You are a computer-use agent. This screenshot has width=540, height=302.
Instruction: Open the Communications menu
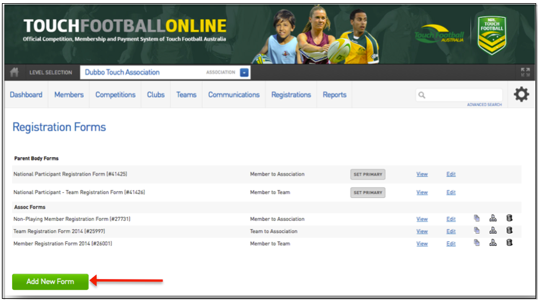pos(234,95)
